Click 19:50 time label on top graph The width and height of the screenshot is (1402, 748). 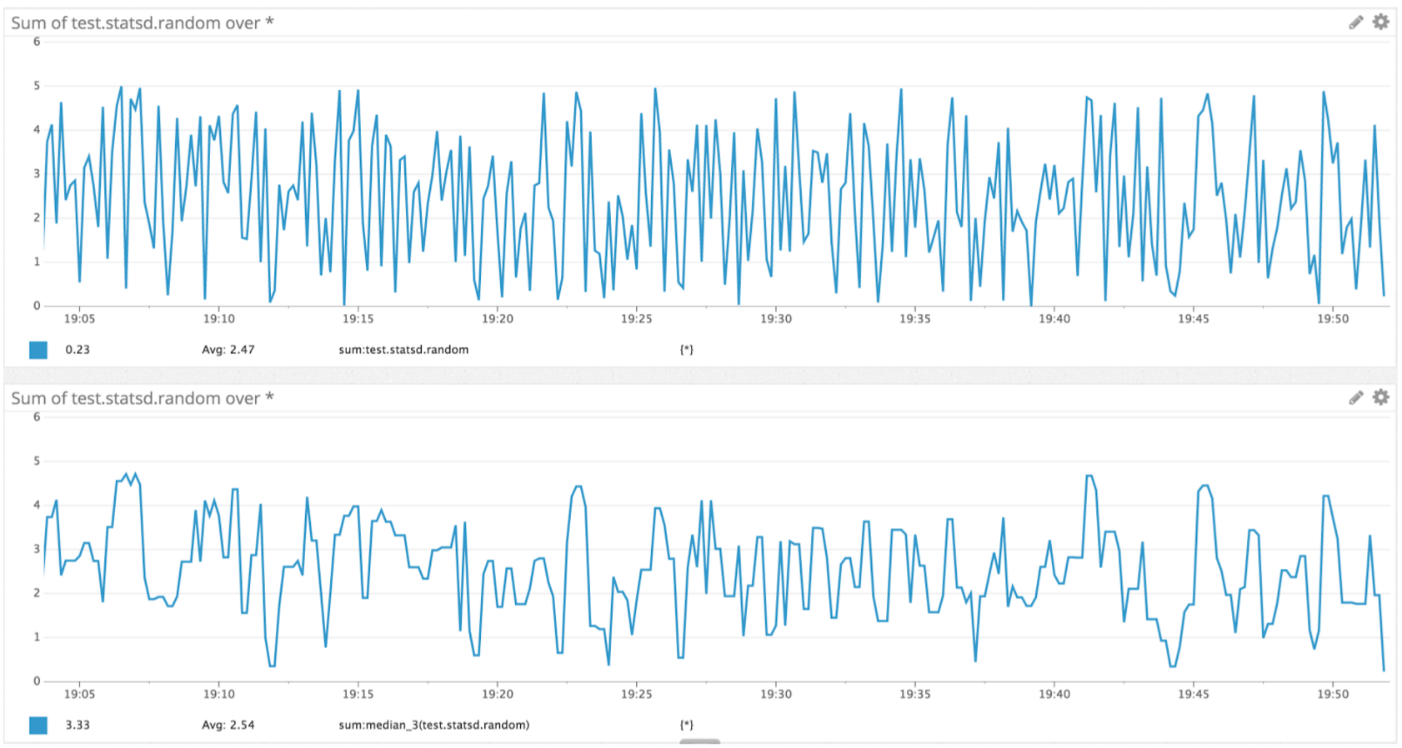tap(1333, 319)
